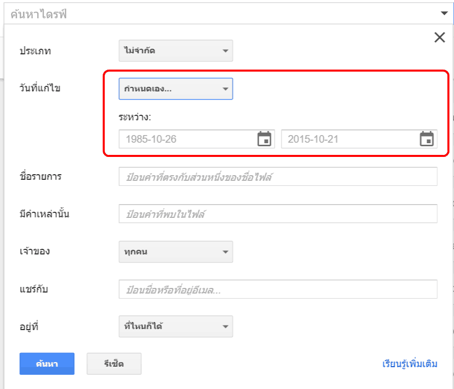Click the ระหว่าง: label above date fields
454x389 pixels.
point(135,117)
